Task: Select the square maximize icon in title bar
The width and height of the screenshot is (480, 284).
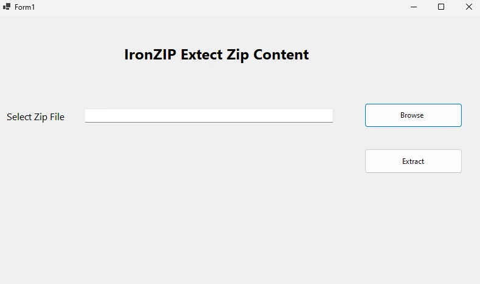Action: (x=441, y=7)
